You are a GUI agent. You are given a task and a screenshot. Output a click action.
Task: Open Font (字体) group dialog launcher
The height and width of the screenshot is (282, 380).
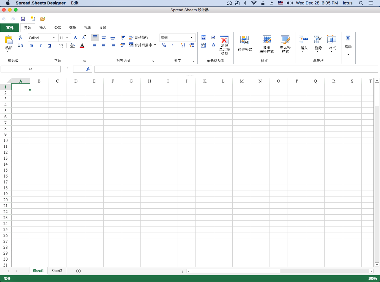click(x=84, y=61)
